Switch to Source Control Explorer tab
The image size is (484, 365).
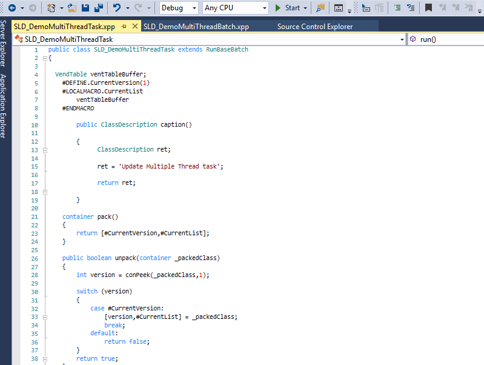point(315,27)
